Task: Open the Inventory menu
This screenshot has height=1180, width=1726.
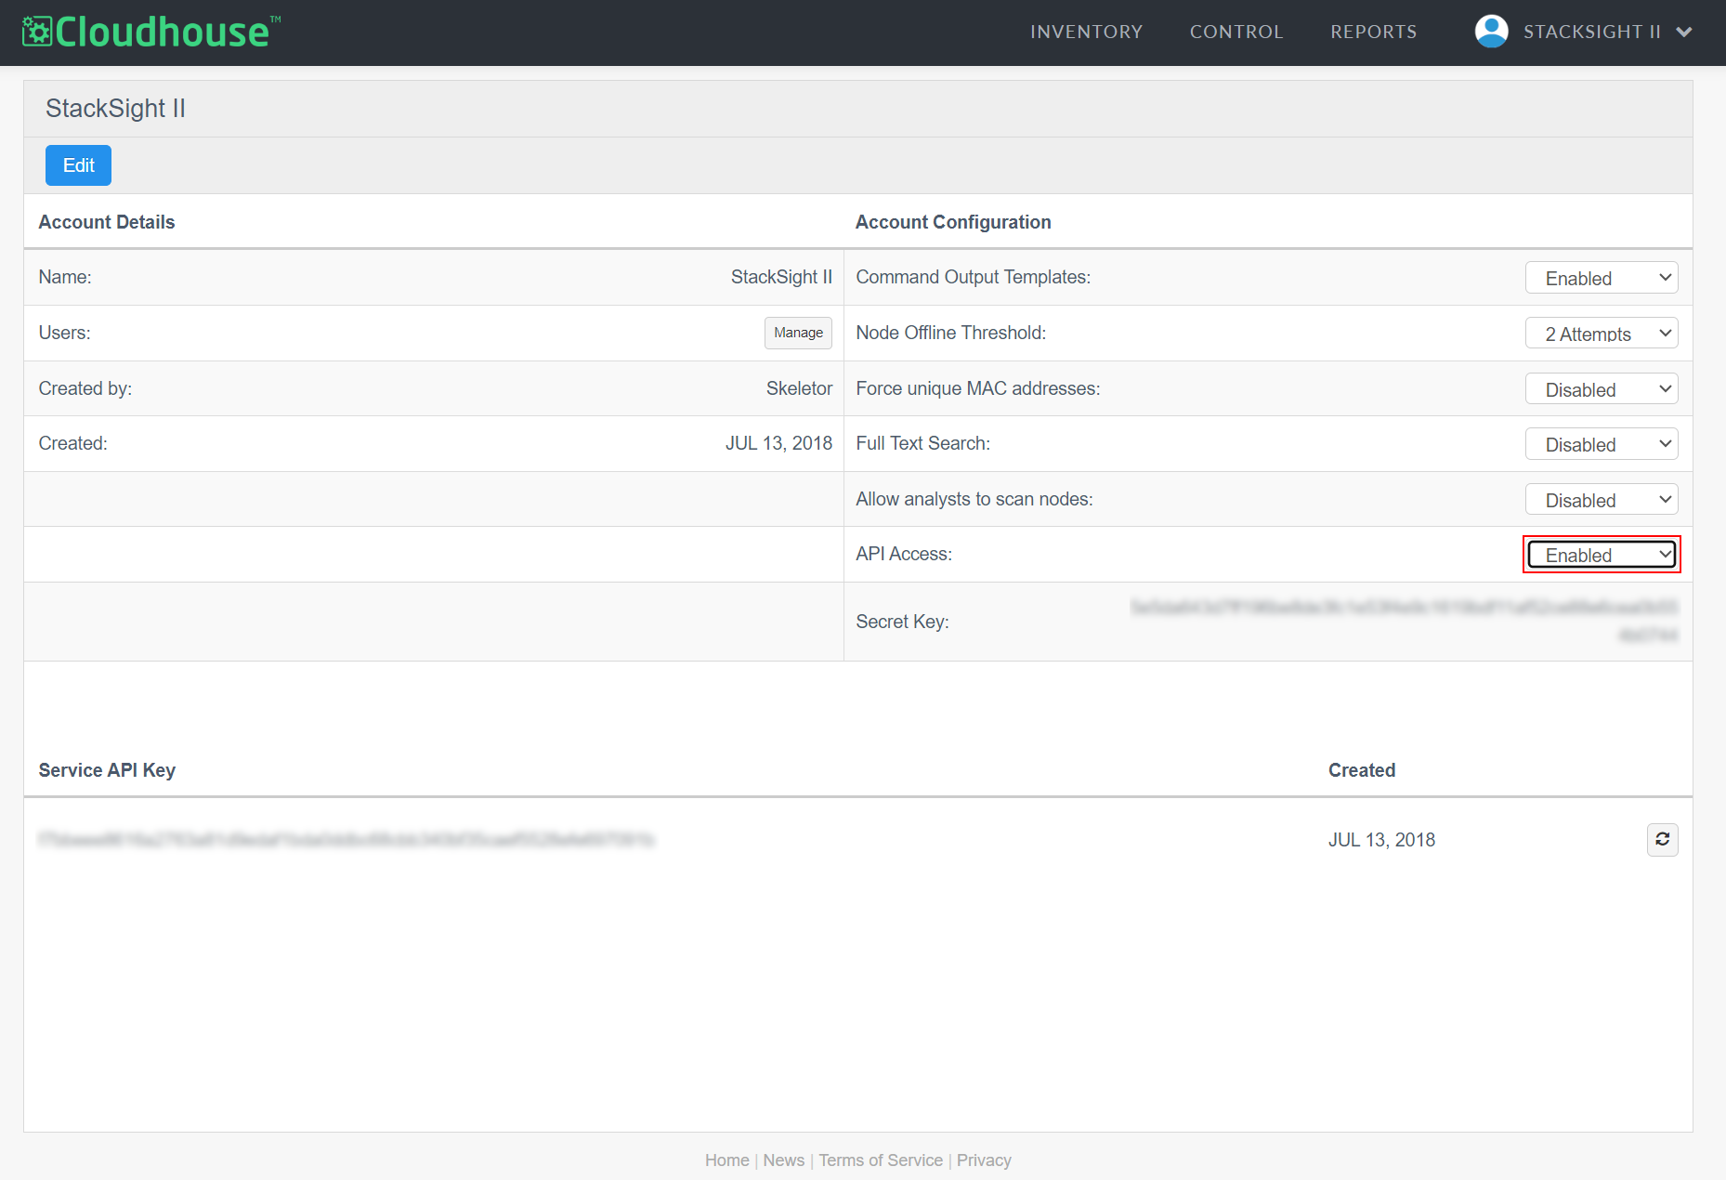Action: [1086, 33]
